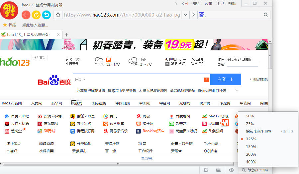Open the 虎扑体育 link
299x174 pixels.
coord(13,144)
